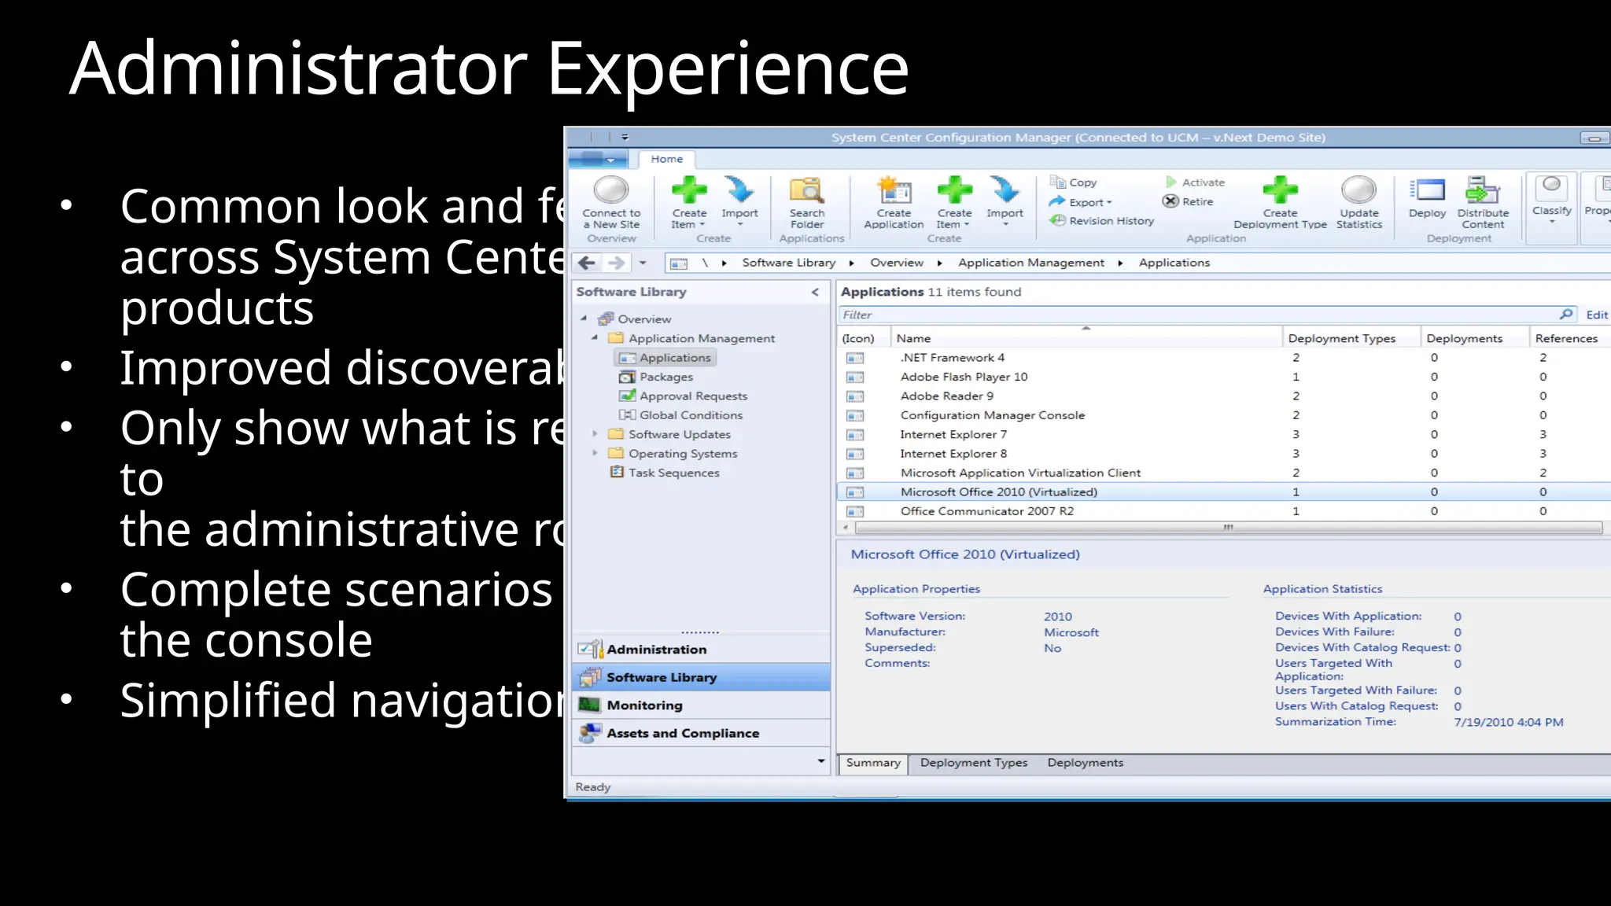Switch to the Deployments tab

[1085, 763]
